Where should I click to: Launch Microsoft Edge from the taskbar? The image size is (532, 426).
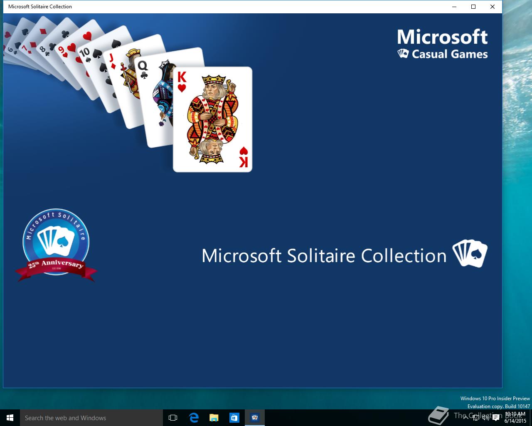(194, 418)
